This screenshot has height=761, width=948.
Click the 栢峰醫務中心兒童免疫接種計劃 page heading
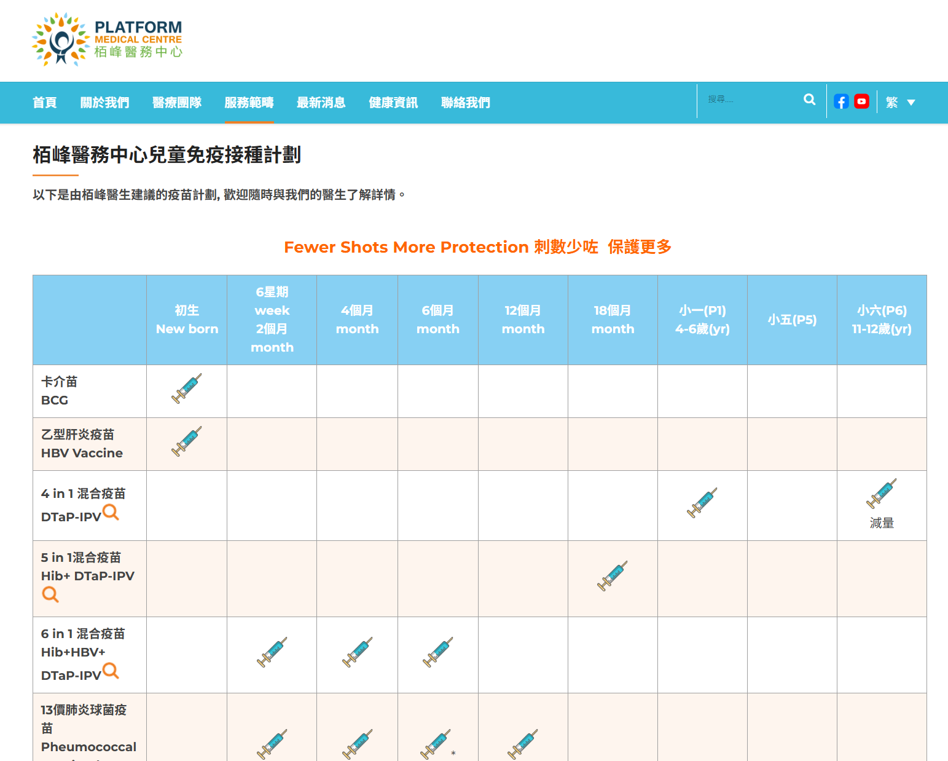[166, 155]
